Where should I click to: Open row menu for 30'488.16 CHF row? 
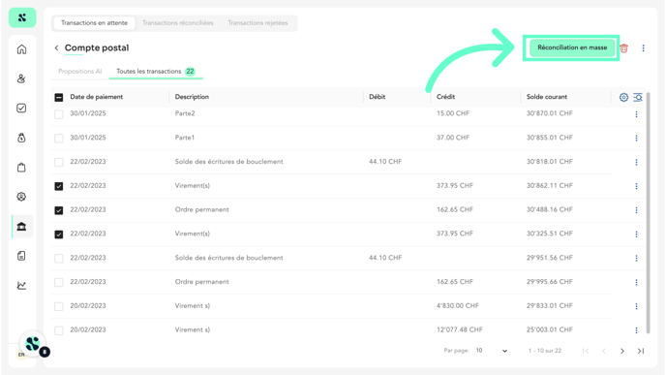pos(636,210)
